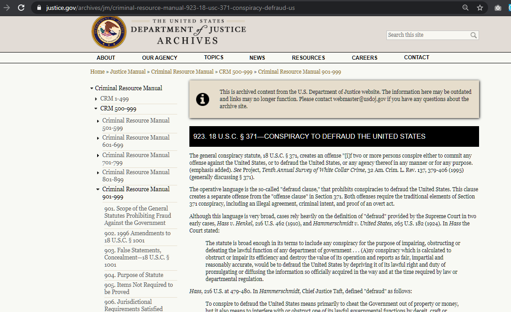Open 905. Items Not Required to be Proved
This screenshot has width=511, height=312.
point(139,288)
